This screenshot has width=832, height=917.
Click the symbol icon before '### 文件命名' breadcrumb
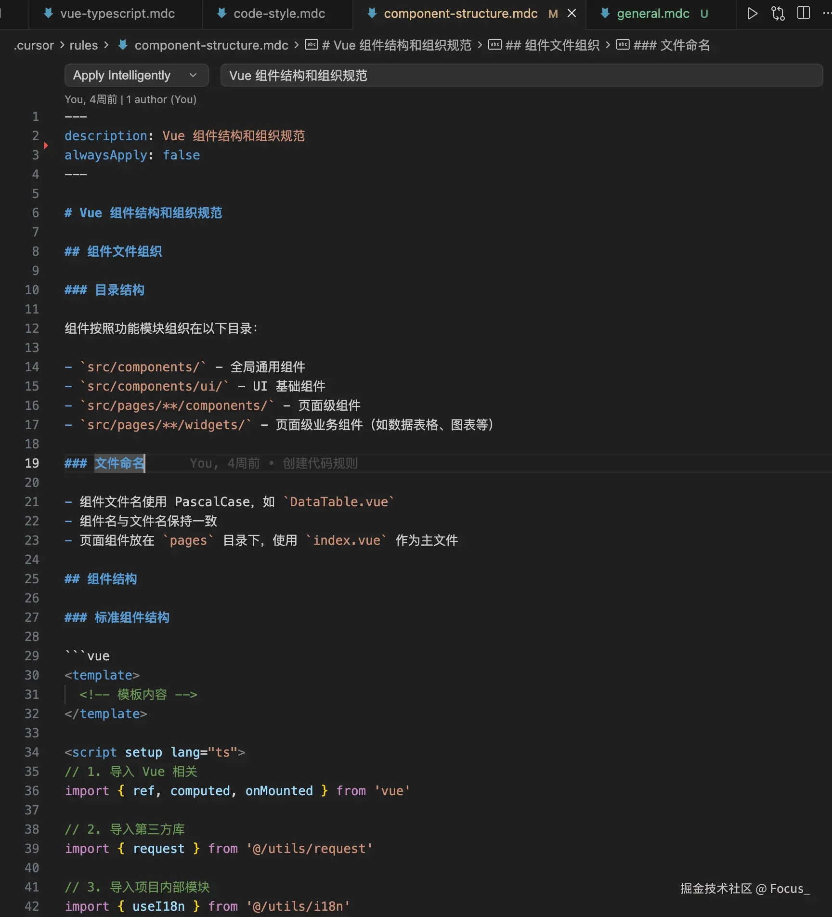pos(623,45)
